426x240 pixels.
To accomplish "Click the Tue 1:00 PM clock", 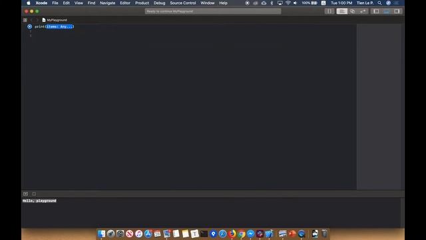I will click(x=341, y=3).
